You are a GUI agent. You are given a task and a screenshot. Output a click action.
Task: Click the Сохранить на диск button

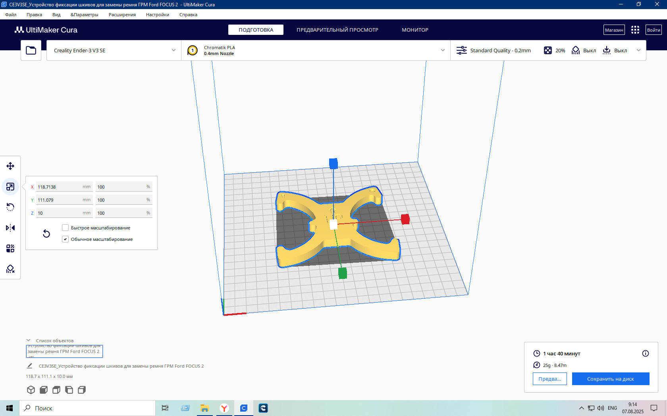(611, 379)
